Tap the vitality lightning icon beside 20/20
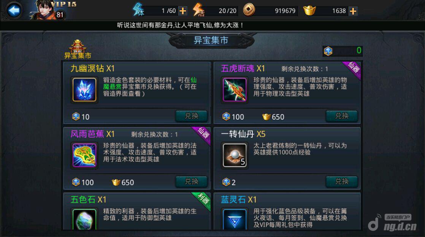425x237 pixels. [199, 10]
